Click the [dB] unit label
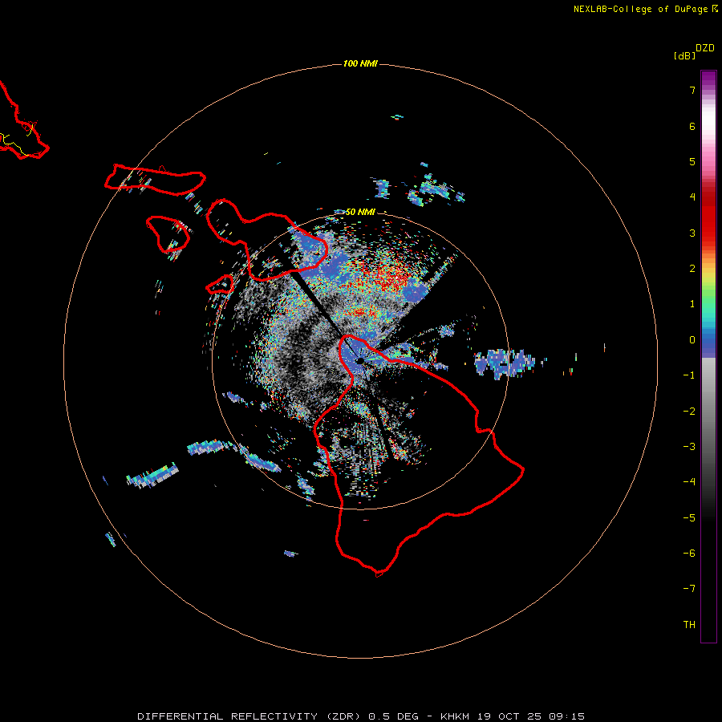The height and width of the screenshot is (722, 722). [x=685, y=55]
